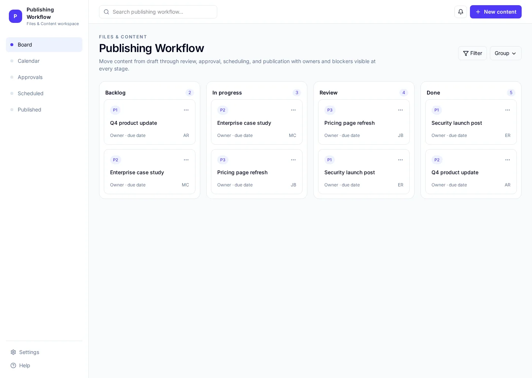Click P1 badge on Review's Security launch post

point(330,160)
